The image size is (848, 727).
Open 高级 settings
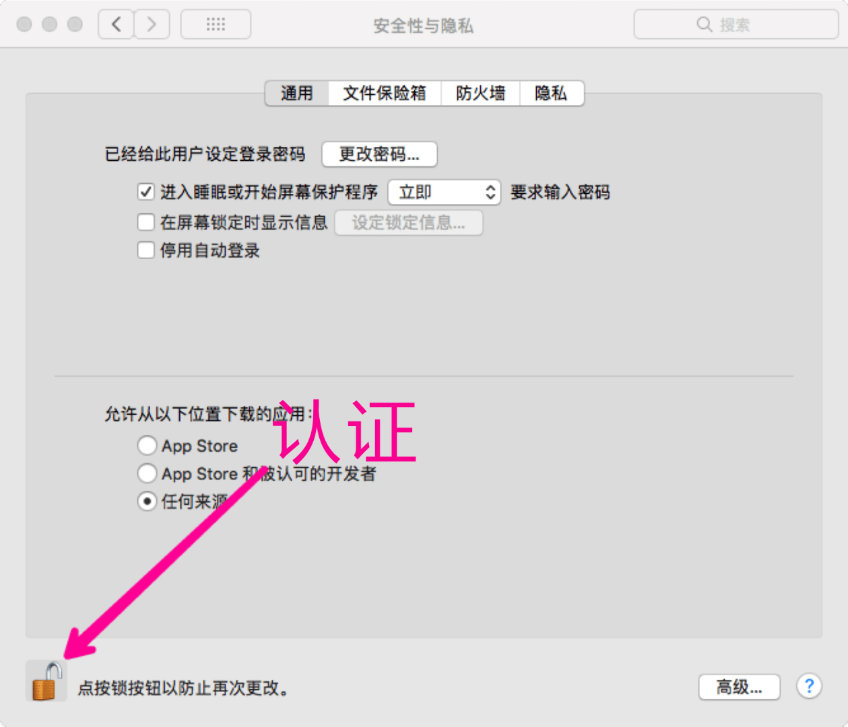739,687
